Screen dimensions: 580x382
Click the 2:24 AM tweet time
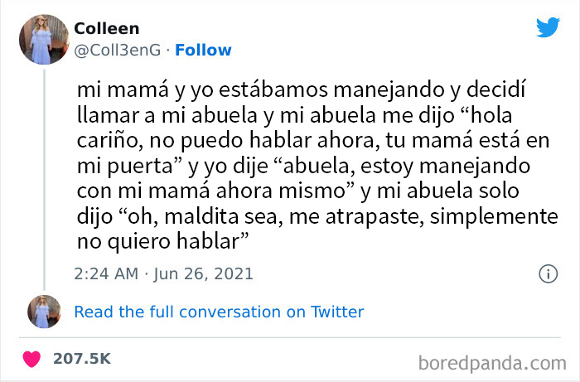click(107, 273)
